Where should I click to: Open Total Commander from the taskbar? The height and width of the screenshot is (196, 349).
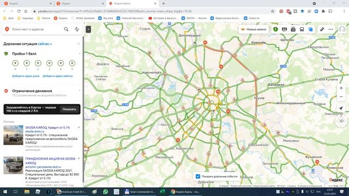(x=140, y=192)
